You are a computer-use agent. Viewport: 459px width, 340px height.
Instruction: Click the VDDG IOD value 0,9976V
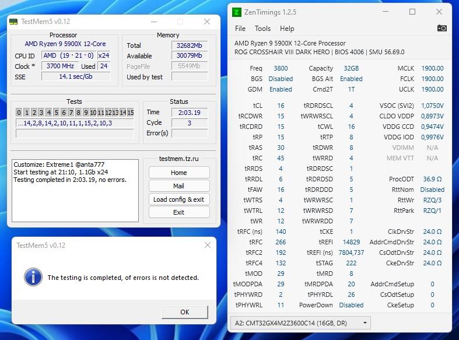pyautogui.click(x=432, y=137)
